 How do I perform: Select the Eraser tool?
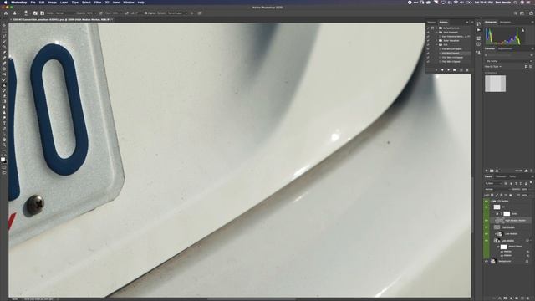[x=4, y=96]
